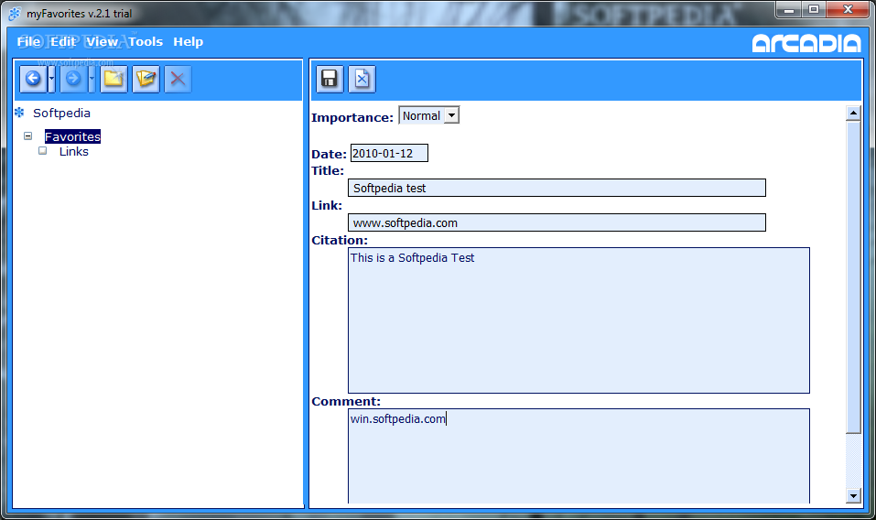Click the Back navigation arrow button
The height and width of the screenshot is (520, 876).
(33, 79)
